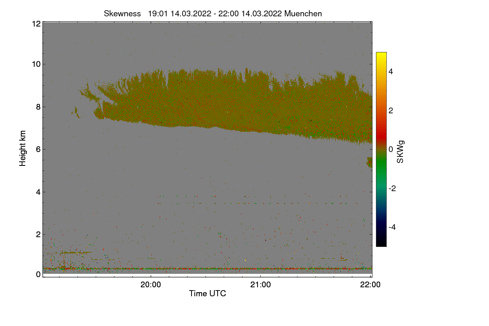Click the height axis label 10

pos(36,64)
